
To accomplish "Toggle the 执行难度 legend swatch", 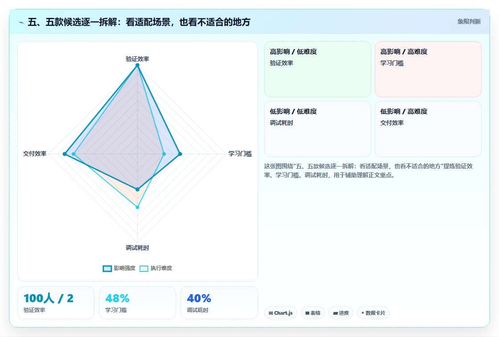I will pyautogui.click(x=144, y=268).
